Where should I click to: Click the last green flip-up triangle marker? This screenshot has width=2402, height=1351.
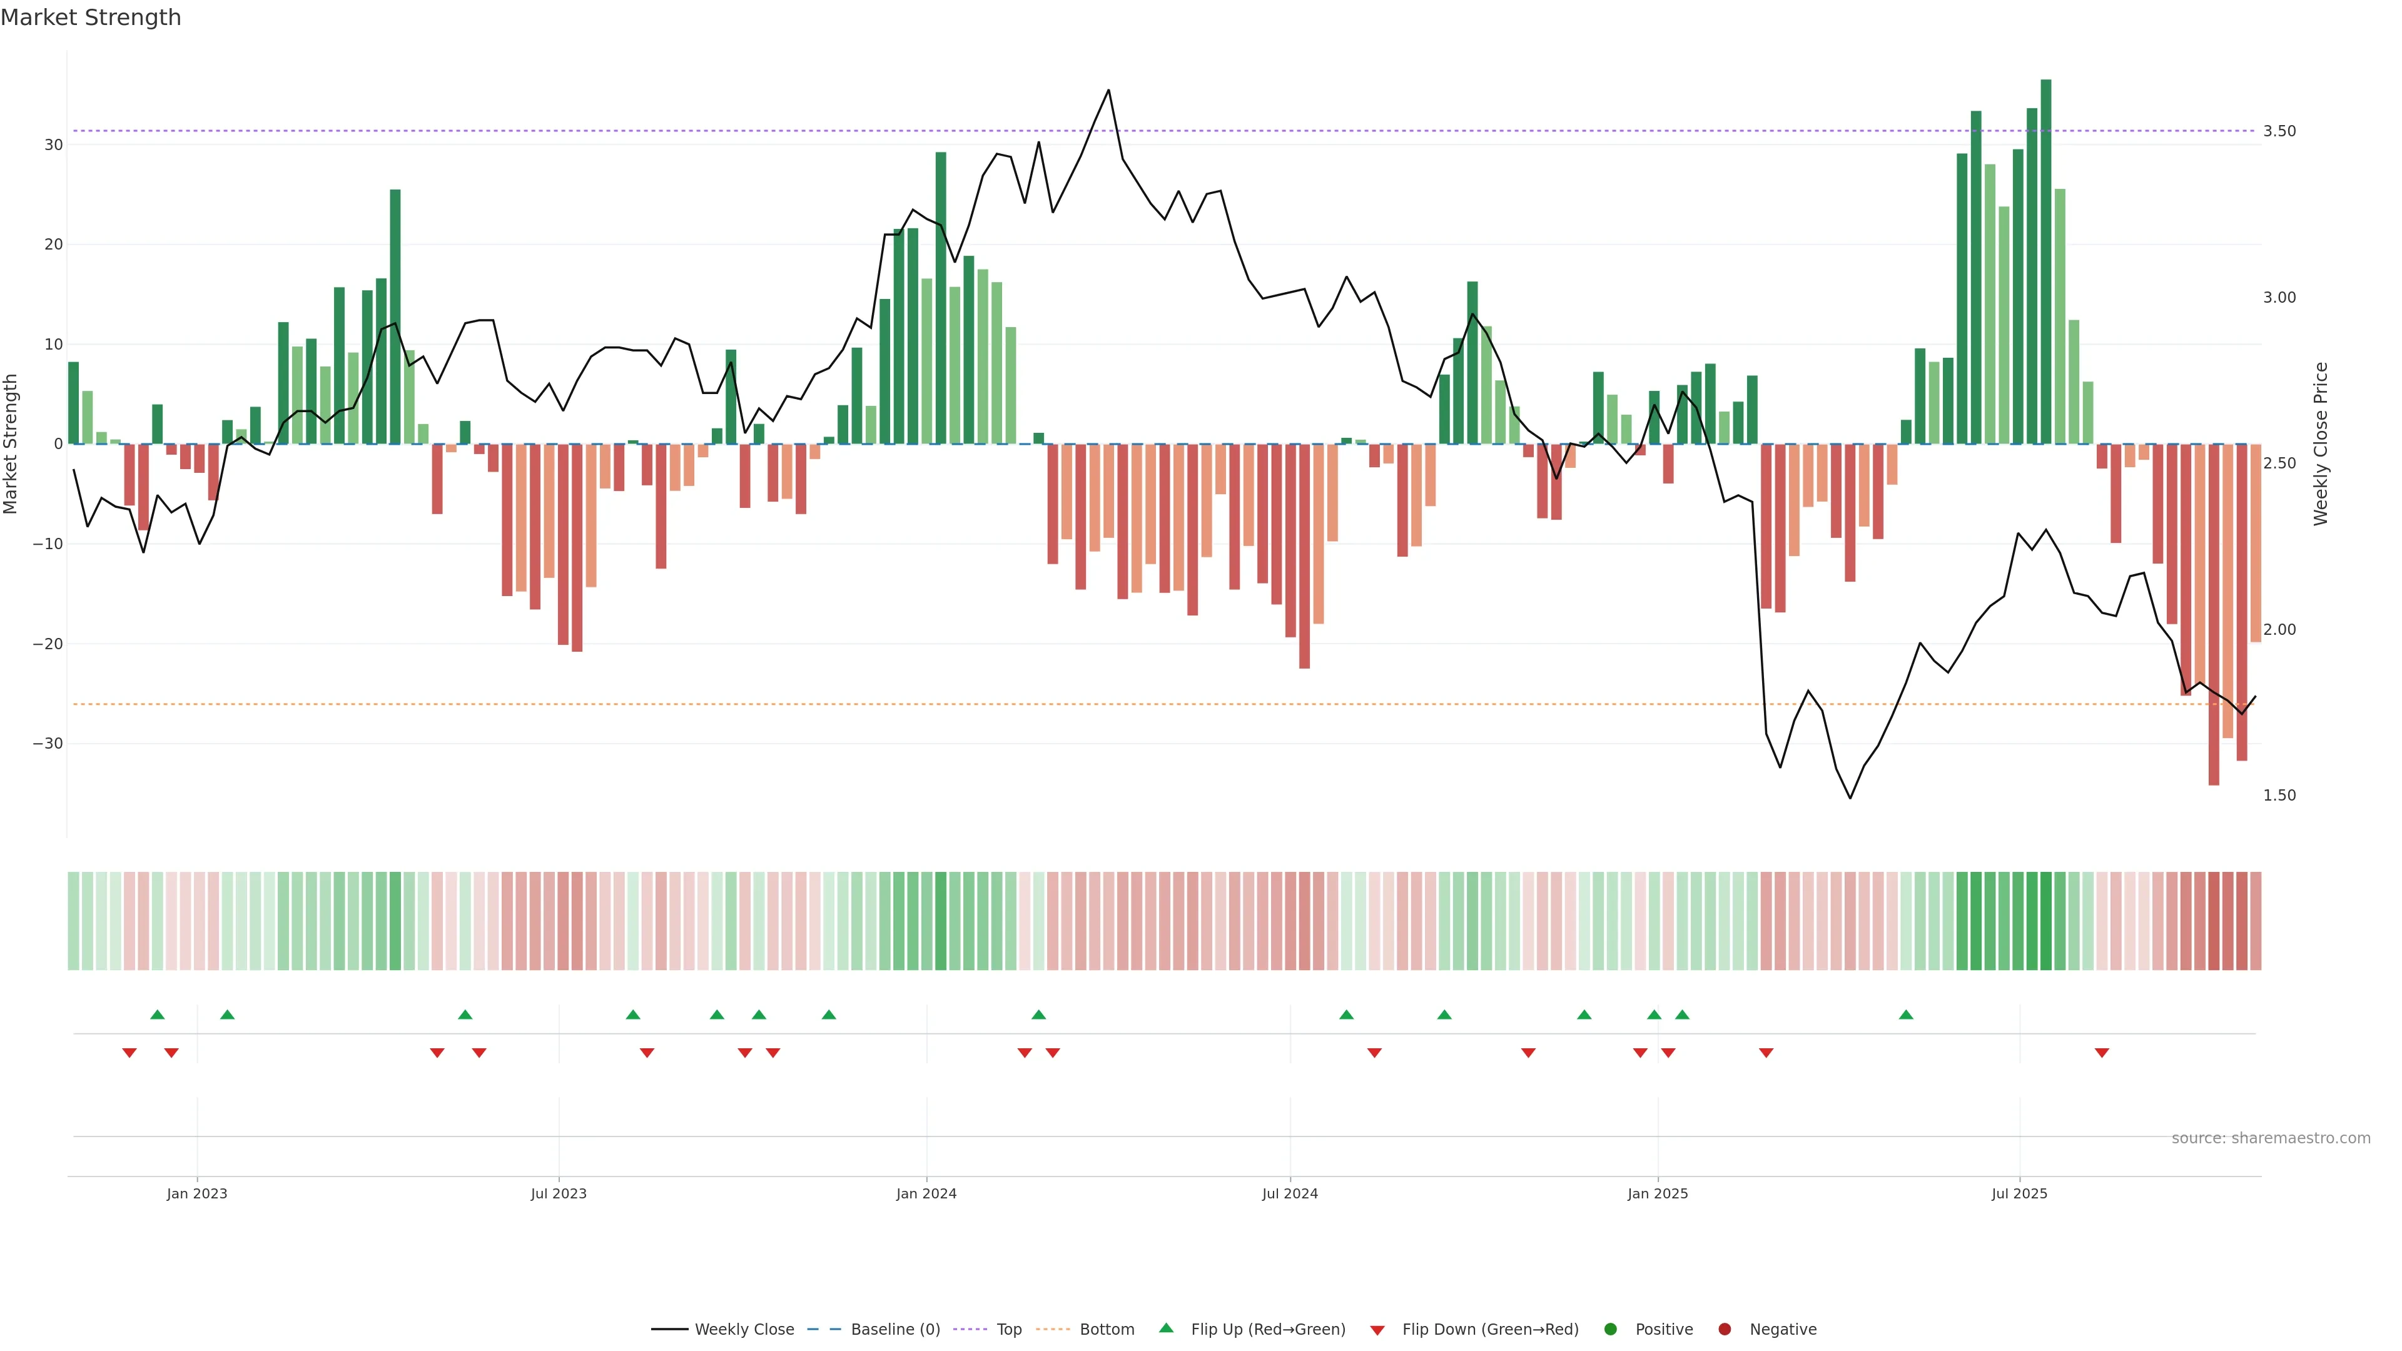tap(1906, 1015)
